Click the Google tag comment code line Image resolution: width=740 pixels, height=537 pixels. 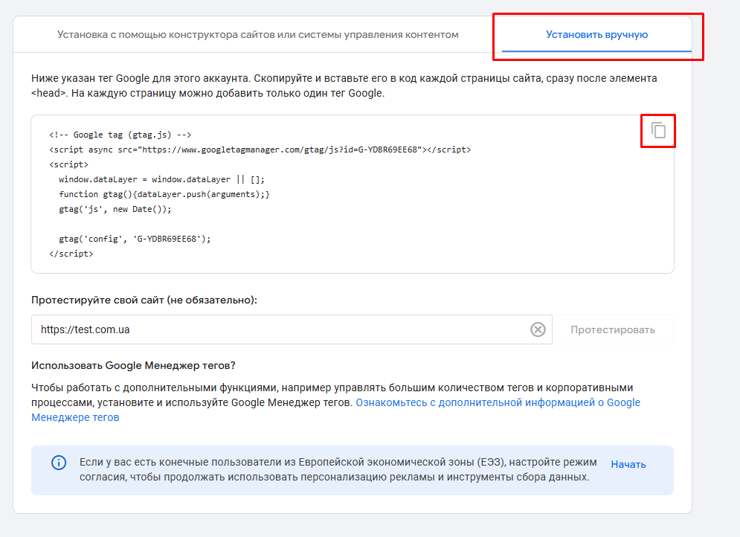point(120,135)
